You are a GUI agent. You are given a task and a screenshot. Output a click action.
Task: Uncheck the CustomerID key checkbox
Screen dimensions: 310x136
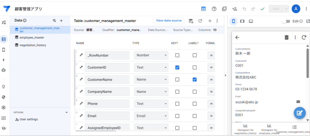[177, 67]
